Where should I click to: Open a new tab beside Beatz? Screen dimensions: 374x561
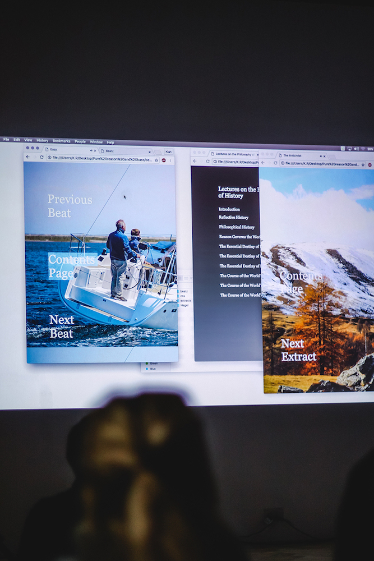158,153
